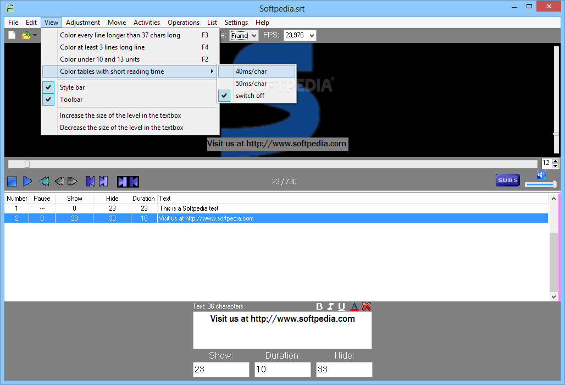Viewport: 565px width, 385px height.
Task: Click the speaker mute icon
Action: (x=541, y=175)
